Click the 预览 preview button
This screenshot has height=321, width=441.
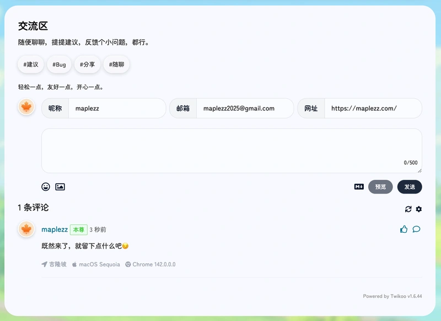[x=380, y=187]
